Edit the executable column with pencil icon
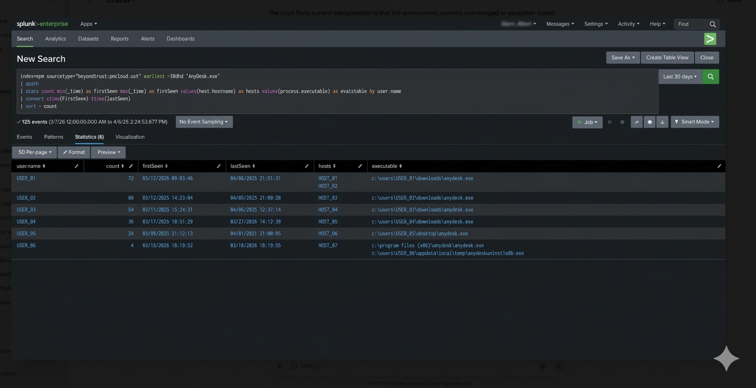Image resolution: width=756 pixels, height=388 pixels. coord(719,166)
